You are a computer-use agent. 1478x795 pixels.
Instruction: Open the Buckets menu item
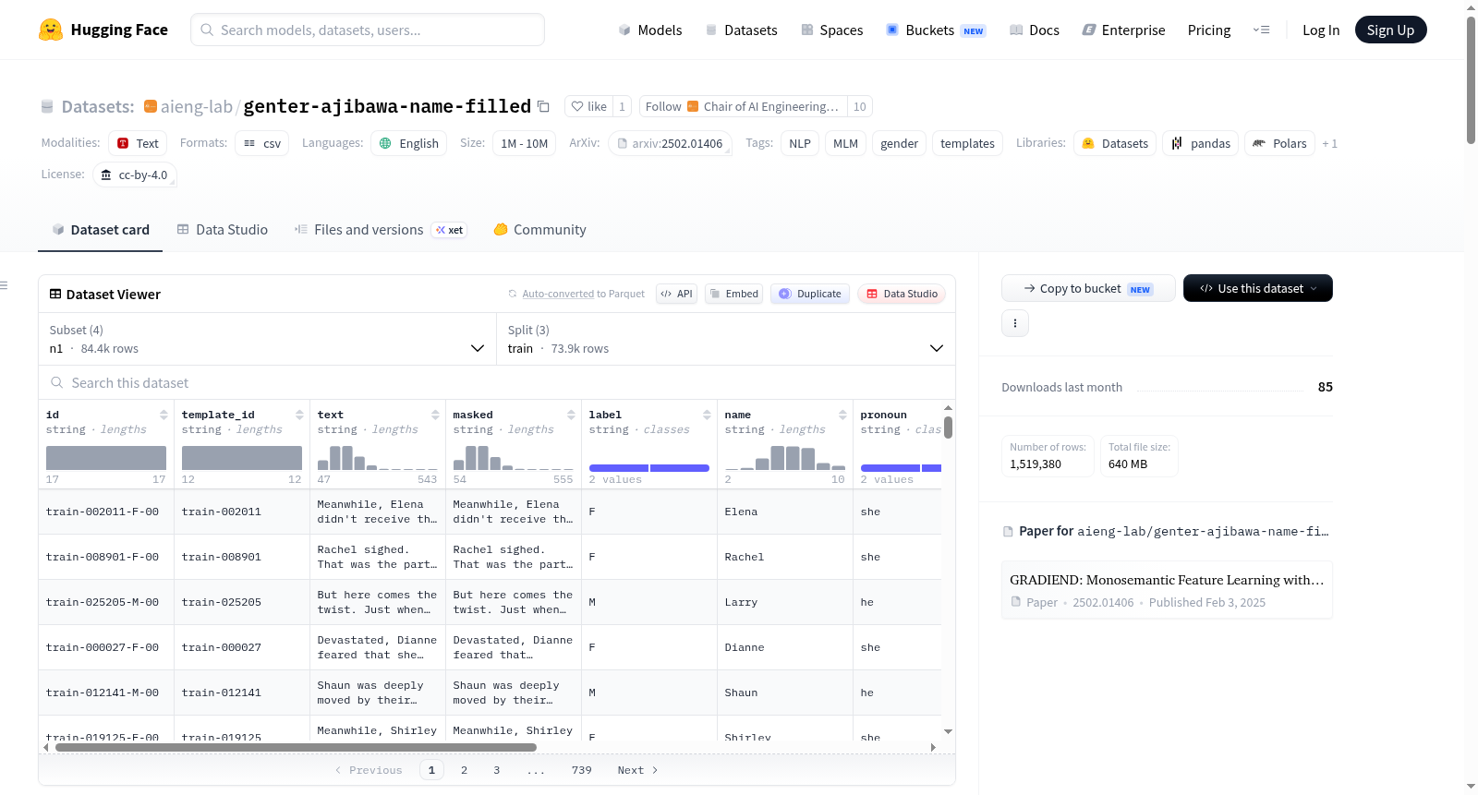tap(936, 30)
